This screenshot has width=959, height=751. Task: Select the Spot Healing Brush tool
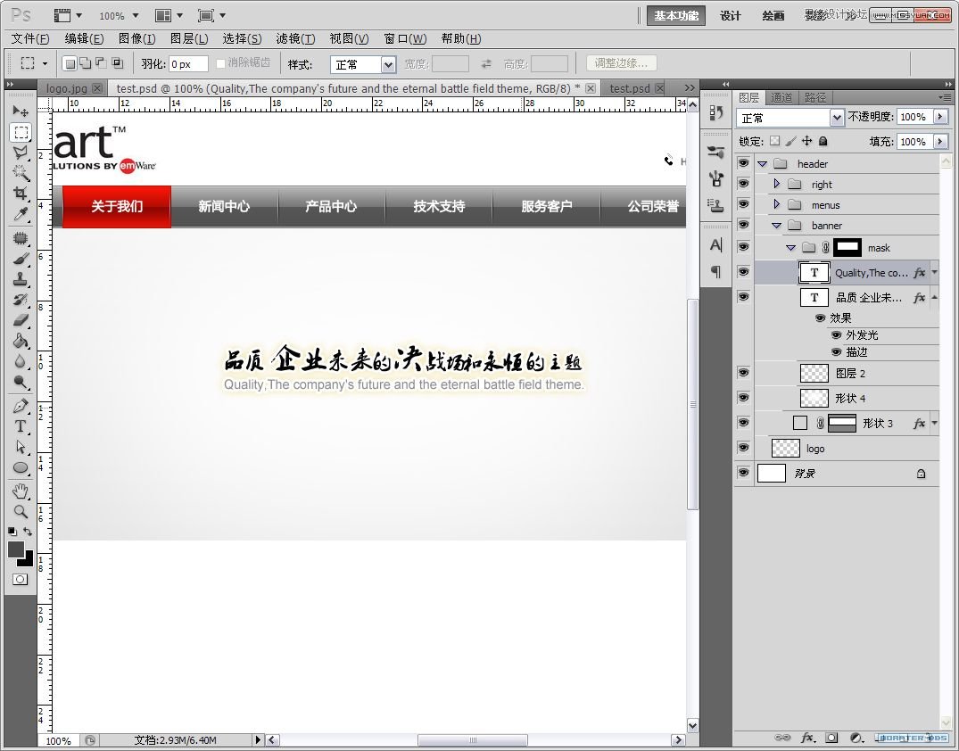pos(21,238)
